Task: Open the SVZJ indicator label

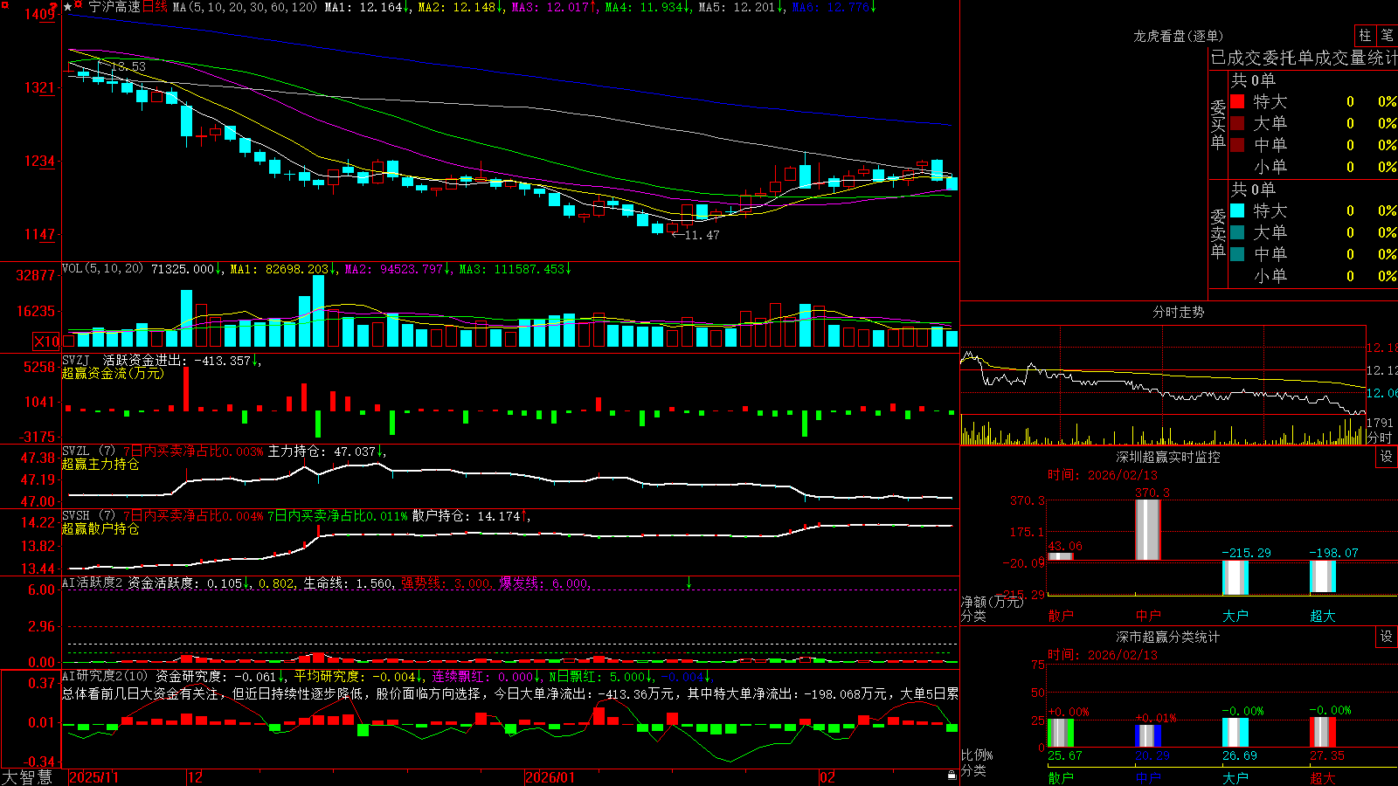Action: [76, 360]
